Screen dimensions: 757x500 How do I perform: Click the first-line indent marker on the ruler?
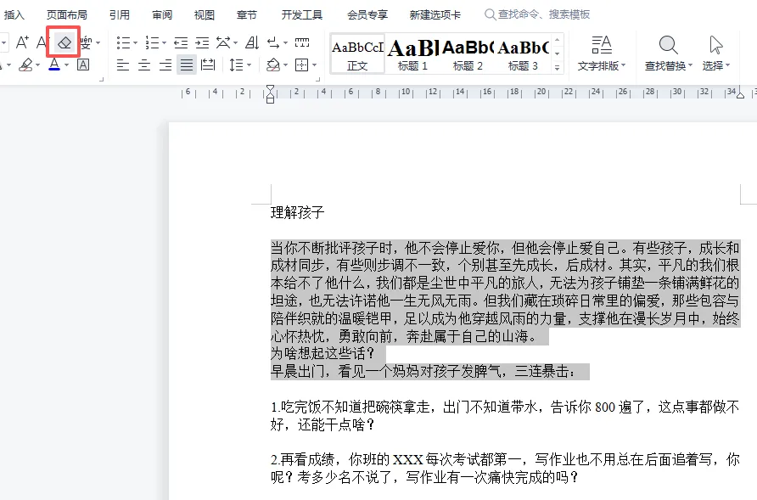[271, 89]
